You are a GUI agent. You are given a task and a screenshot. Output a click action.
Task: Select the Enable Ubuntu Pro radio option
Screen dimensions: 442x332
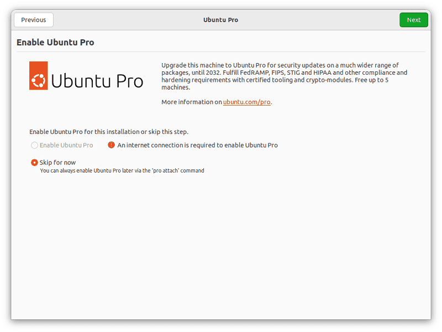click(x=34, y=145)
